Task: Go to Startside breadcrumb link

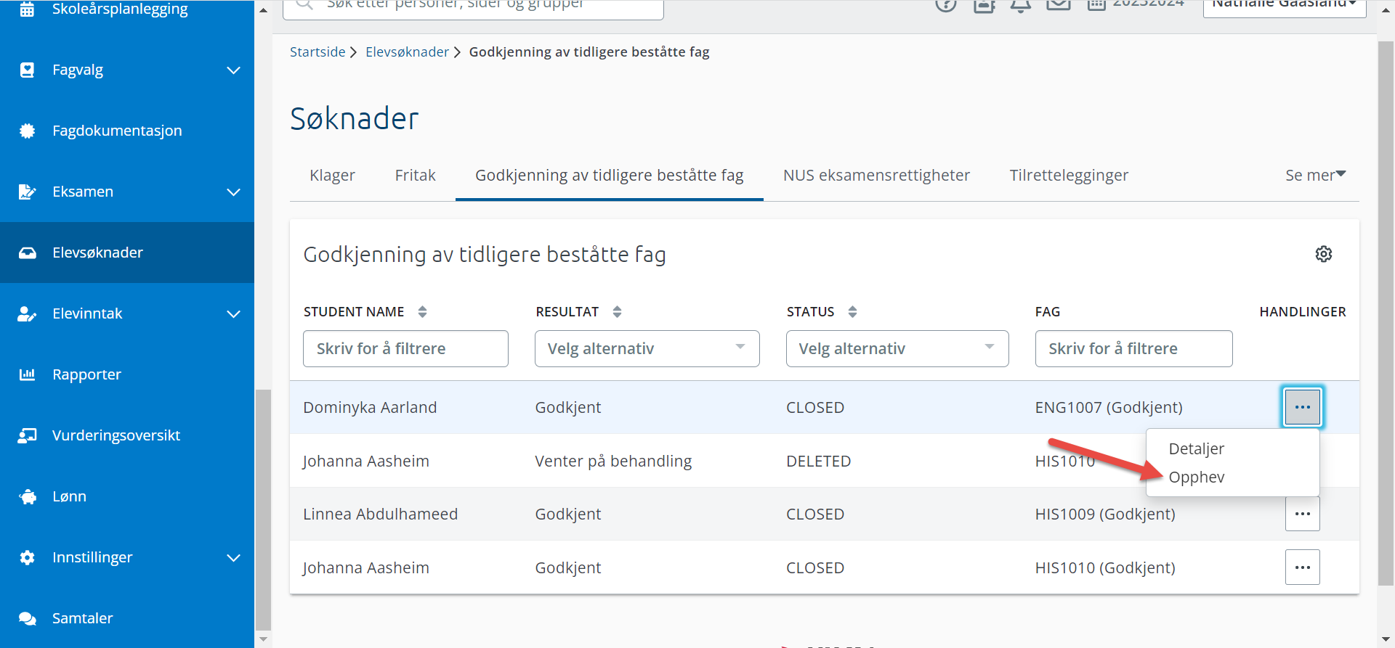Action: click(x=318, y=52)
